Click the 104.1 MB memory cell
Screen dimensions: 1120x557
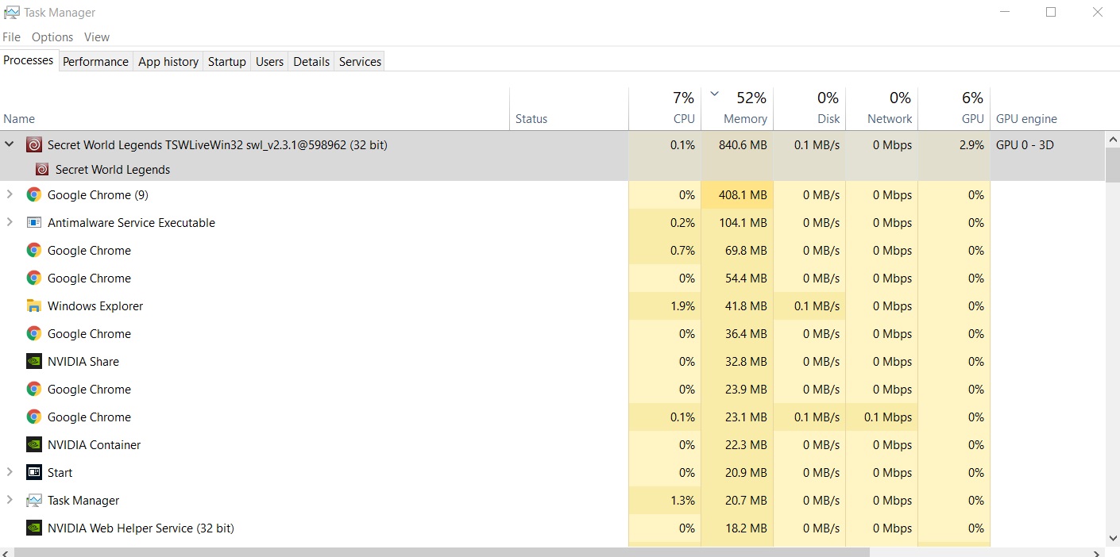click(737, 223)
